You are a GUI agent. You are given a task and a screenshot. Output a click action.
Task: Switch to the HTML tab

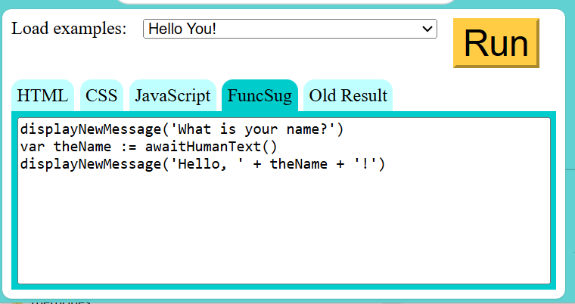[42, 96]
